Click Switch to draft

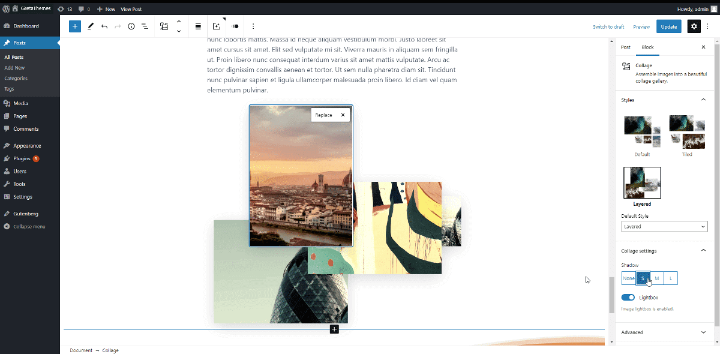click(x=608, y=26)
